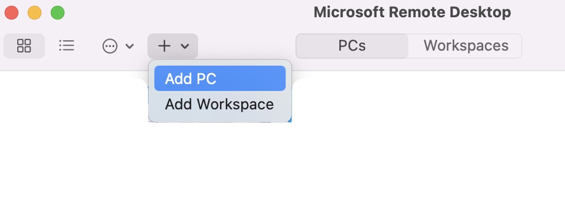Open the ellipsis more-options button
This screenshot has width=565, height=213.
pos(110,46)
